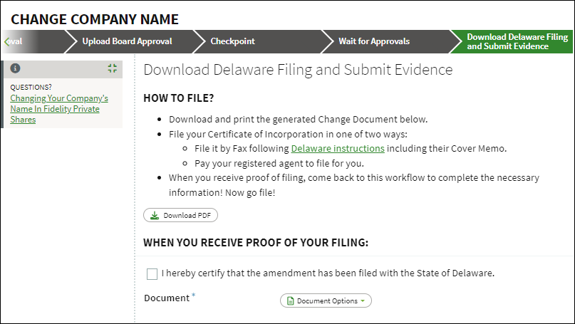Click the green back chevron in the step bar
Screen dimensions: 575x324
[x=6, y=41]
